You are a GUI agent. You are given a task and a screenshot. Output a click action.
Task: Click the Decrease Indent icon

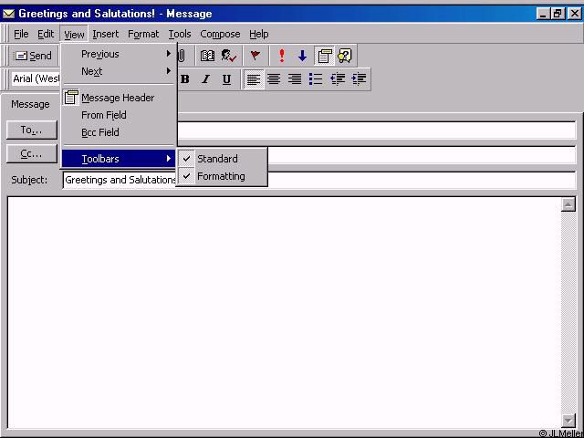tap(338, 79)
